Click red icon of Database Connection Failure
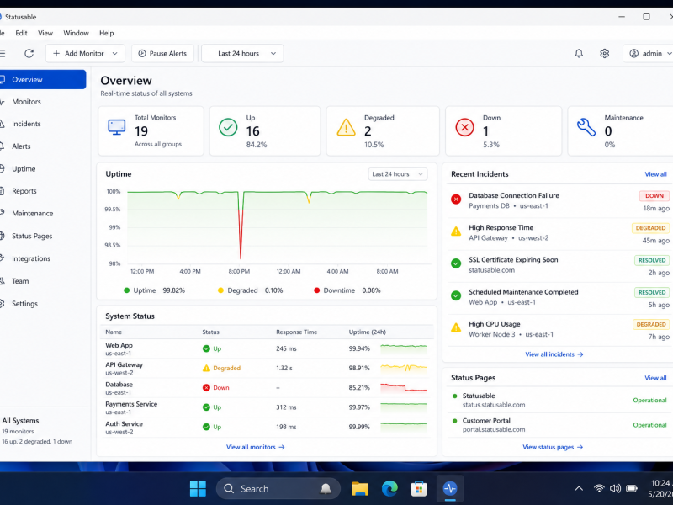Screen dimensions: 673x505 (456, 199)
